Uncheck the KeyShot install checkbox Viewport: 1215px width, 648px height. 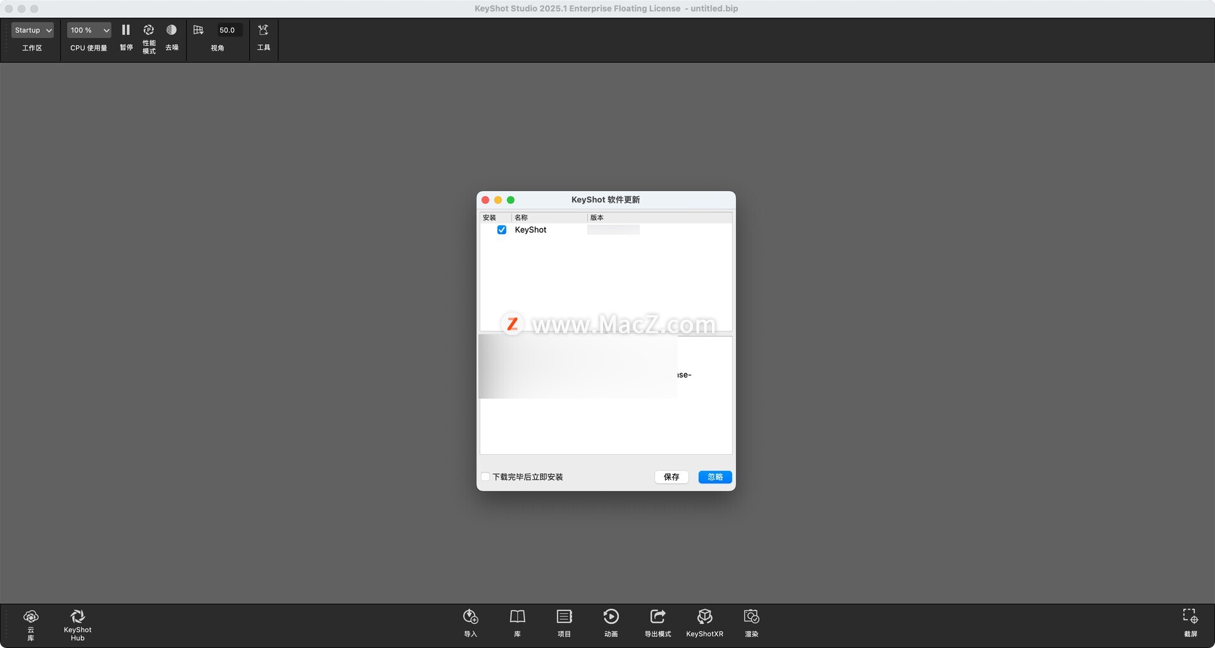(502, 230)
